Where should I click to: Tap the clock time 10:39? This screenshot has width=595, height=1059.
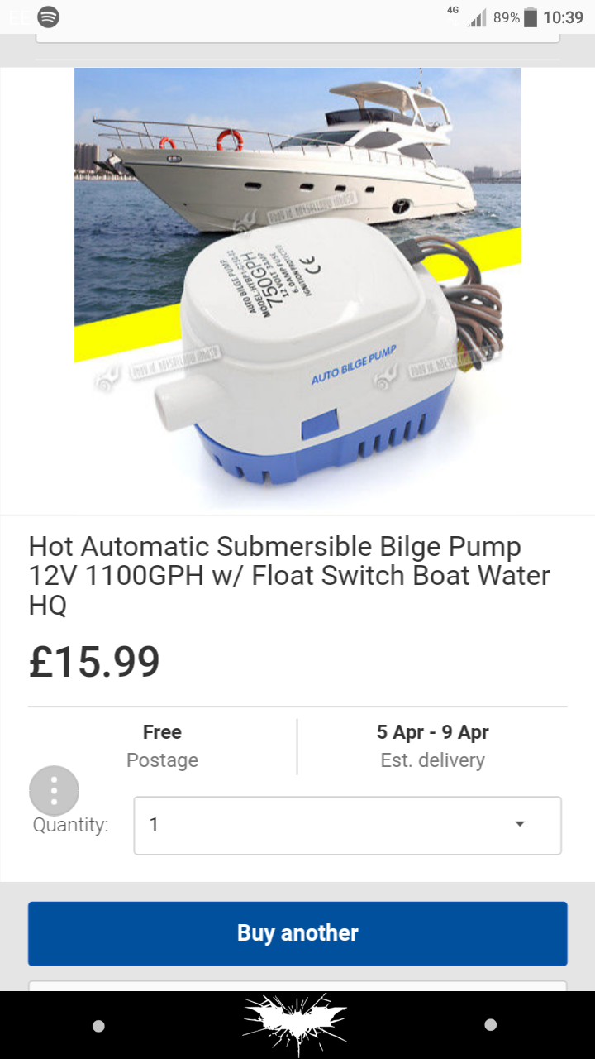click(563, 17)
